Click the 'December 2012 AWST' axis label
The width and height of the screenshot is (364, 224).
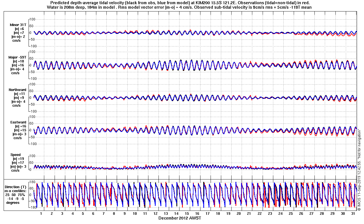pos(179,218)
